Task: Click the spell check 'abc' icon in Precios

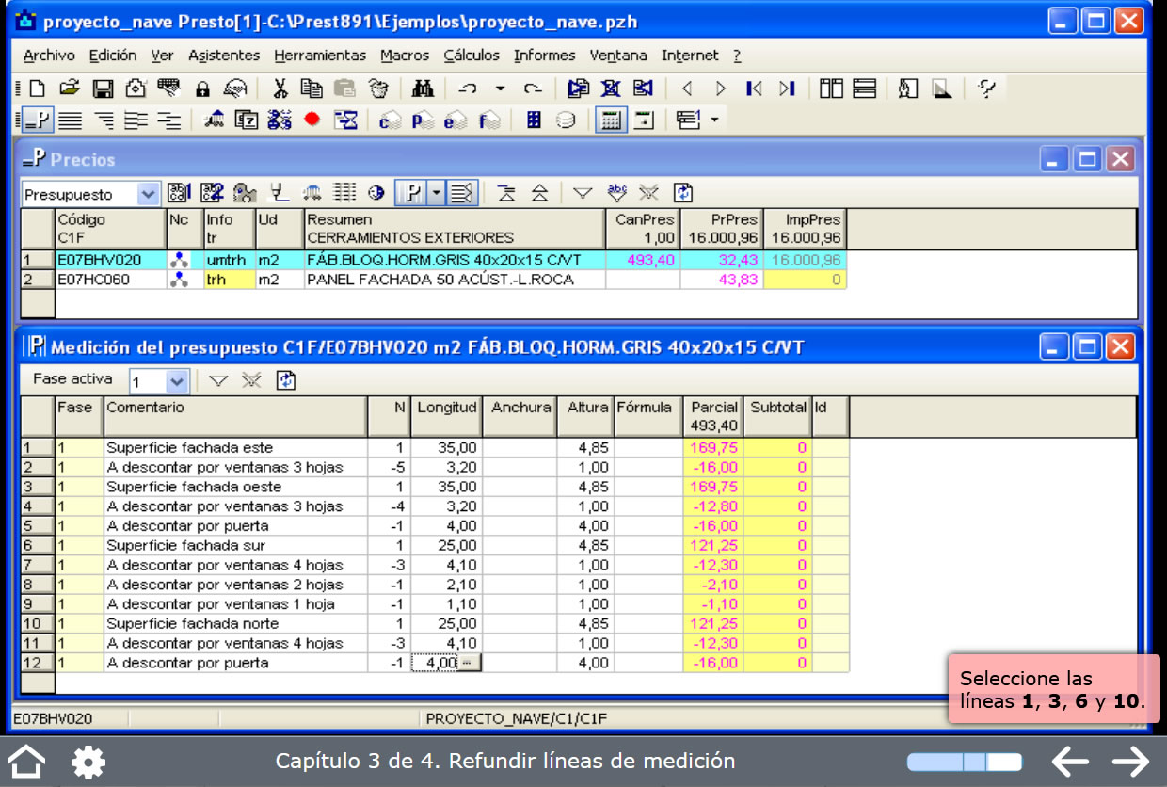Action: point(616,193)
